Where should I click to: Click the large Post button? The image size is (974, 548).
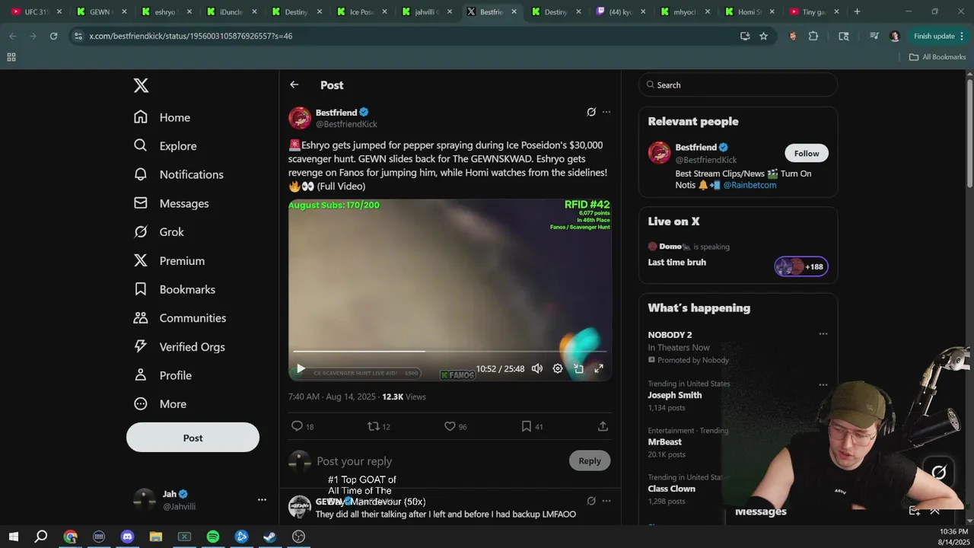tap(193, 438)
